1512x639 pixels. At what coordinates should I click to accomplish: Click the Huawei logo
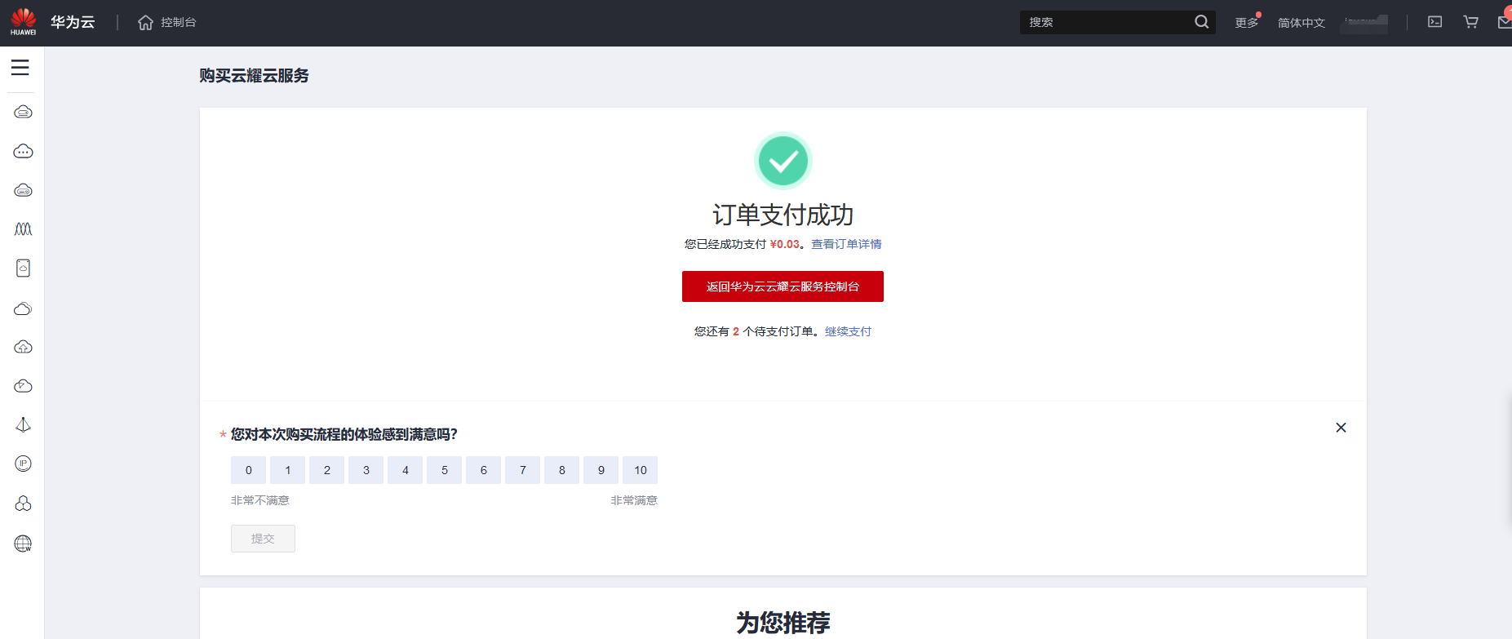(x=23, y=22)
